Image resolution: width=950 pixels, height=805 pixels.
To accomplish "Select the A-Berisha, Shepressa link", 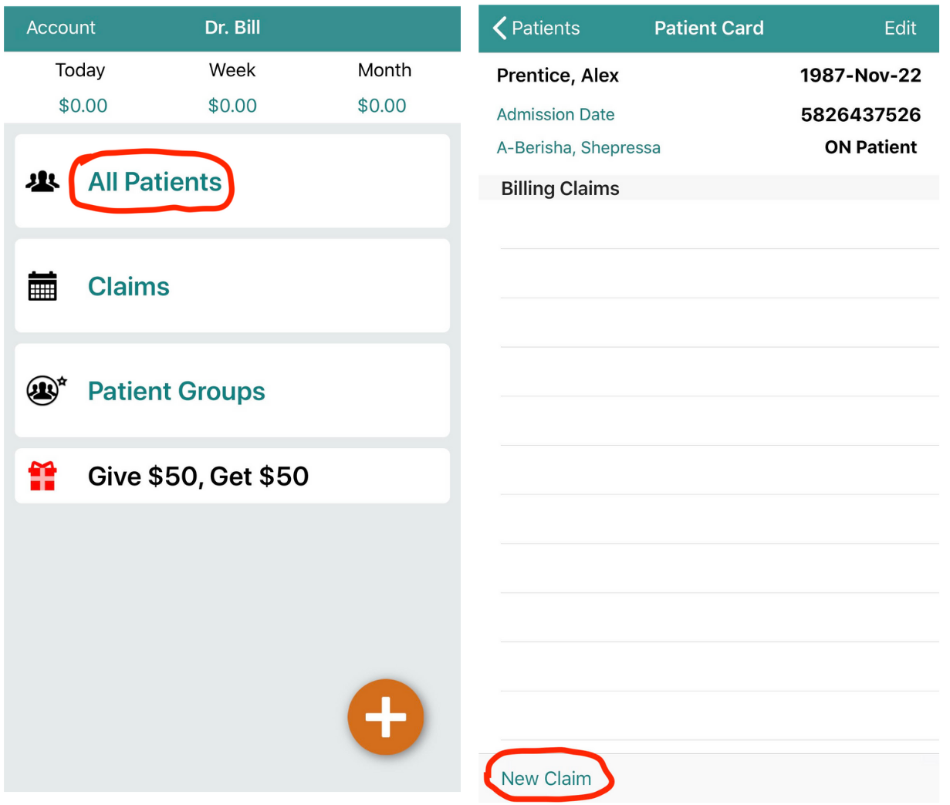I will pos(578,148).
